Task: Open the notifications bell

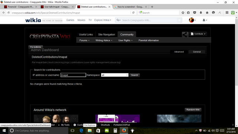Action: pyautogui.click(x=205, y=20)
